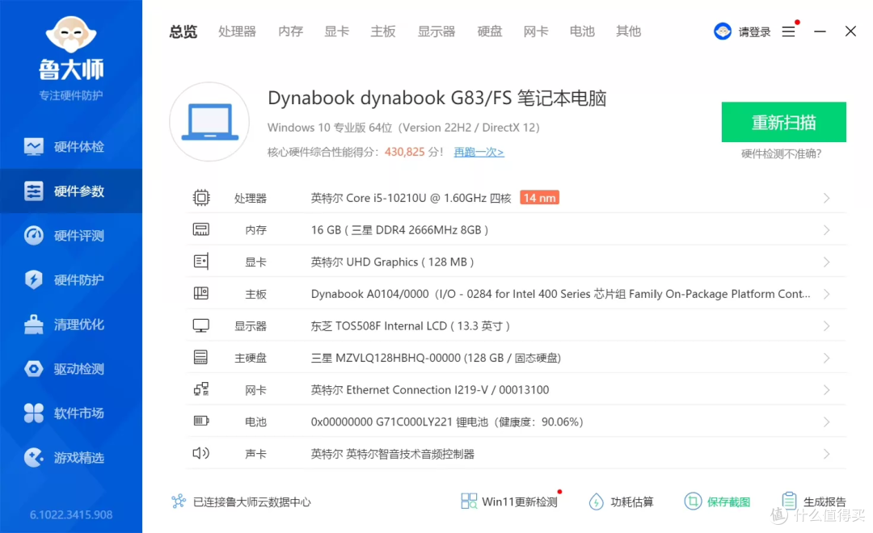Viewport: 873px width, 533px height.
Task: Click version number 6.1022.3415.908
Action: pyautogui.click(x=70, y=514)
